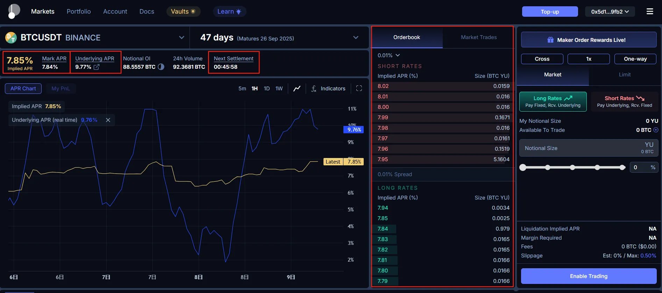Focus the percentage input box

pyautogui.click(x=644, y=167)
